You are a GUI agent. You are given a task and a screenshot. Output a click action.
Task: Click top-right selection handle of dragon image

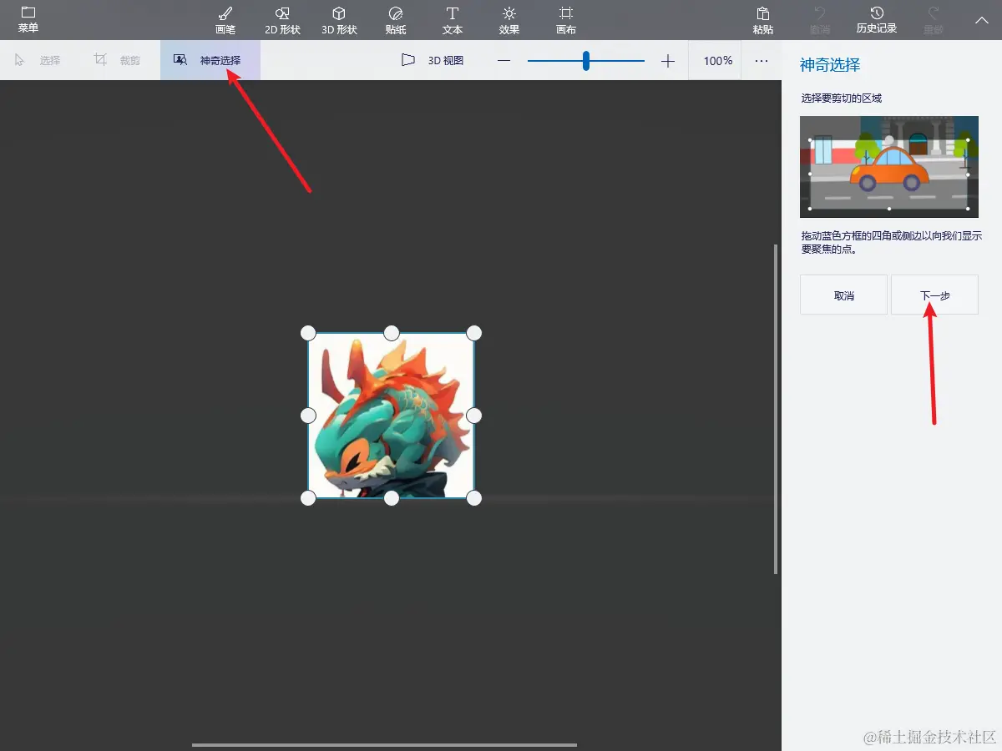point(474,333)
